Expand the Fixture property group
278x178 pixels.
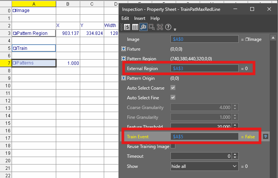(124, 49)
